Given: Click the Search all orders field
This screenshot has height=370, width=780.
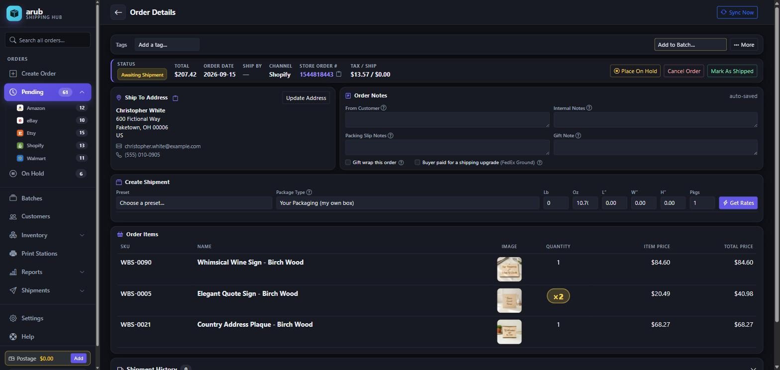Looking at the screenshot, I should click(48, 40).
